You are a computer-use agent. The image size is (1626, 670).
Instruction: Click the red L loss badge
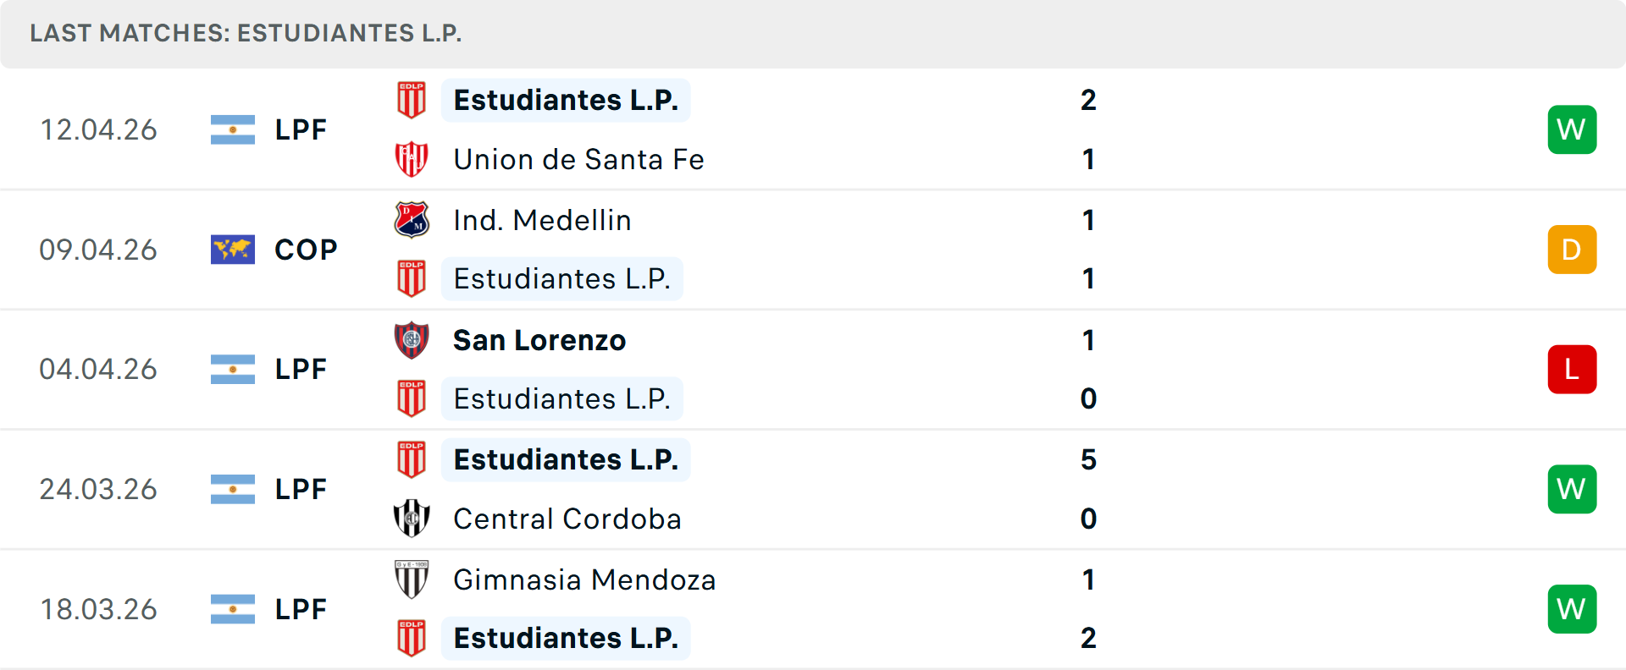click(1572, 370)
